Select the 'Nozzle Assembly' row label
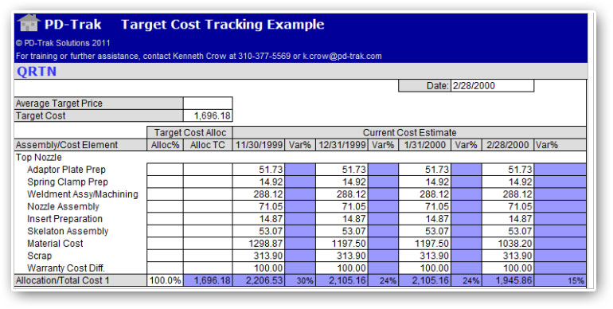This screenshot has width=613, height=309. point(63,206)
